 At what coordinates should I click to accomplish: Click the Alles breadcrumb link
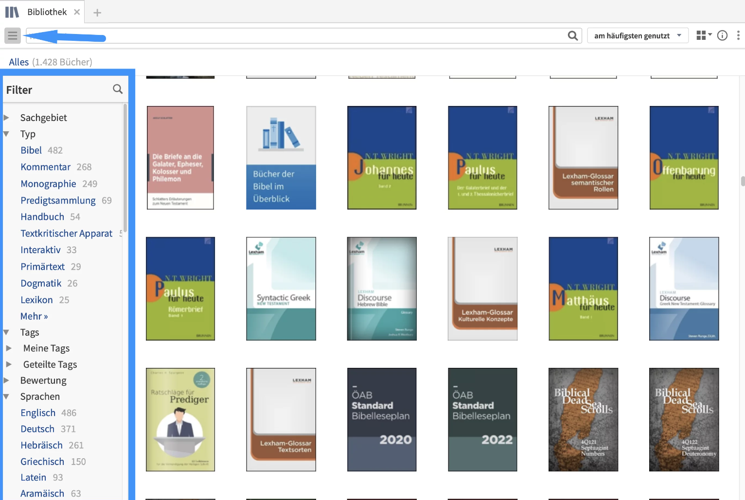point(18,62)
